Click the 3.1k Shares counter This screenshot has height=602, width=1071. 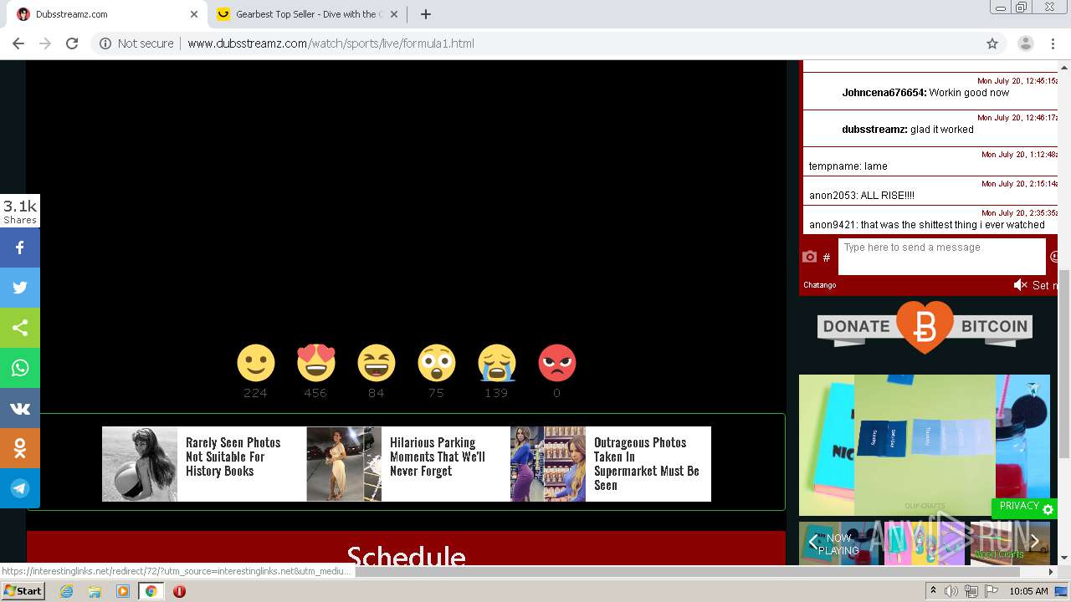[20, 212]
